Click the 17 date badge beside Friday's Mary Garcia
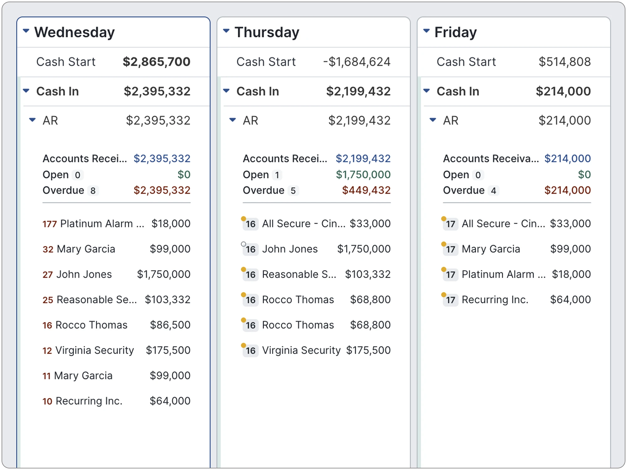This screenshot has height=470, width=627. coord(450,249)
